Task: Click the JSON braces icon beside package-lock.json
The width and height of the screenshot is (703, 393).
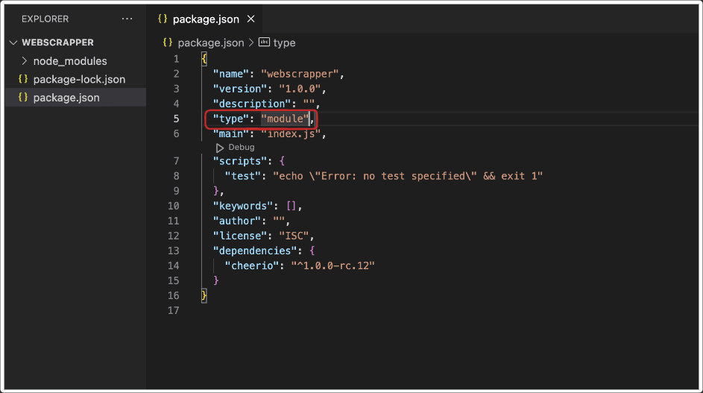Action: coord(23,79)
